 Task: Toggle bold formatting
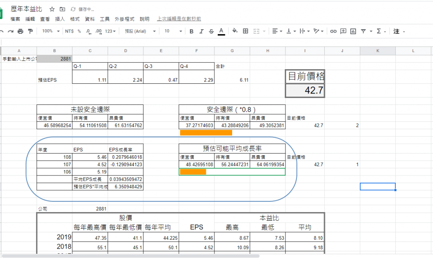191,31
